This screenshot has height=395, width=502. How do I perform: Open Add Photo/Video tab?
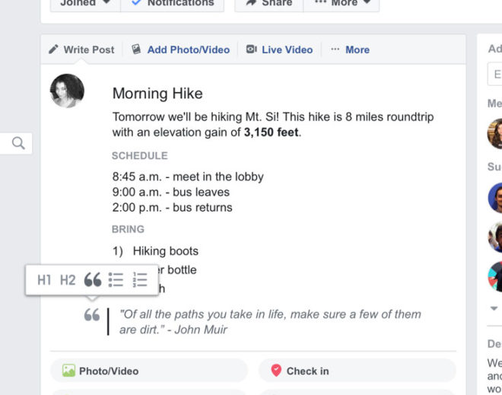[180, 49]
